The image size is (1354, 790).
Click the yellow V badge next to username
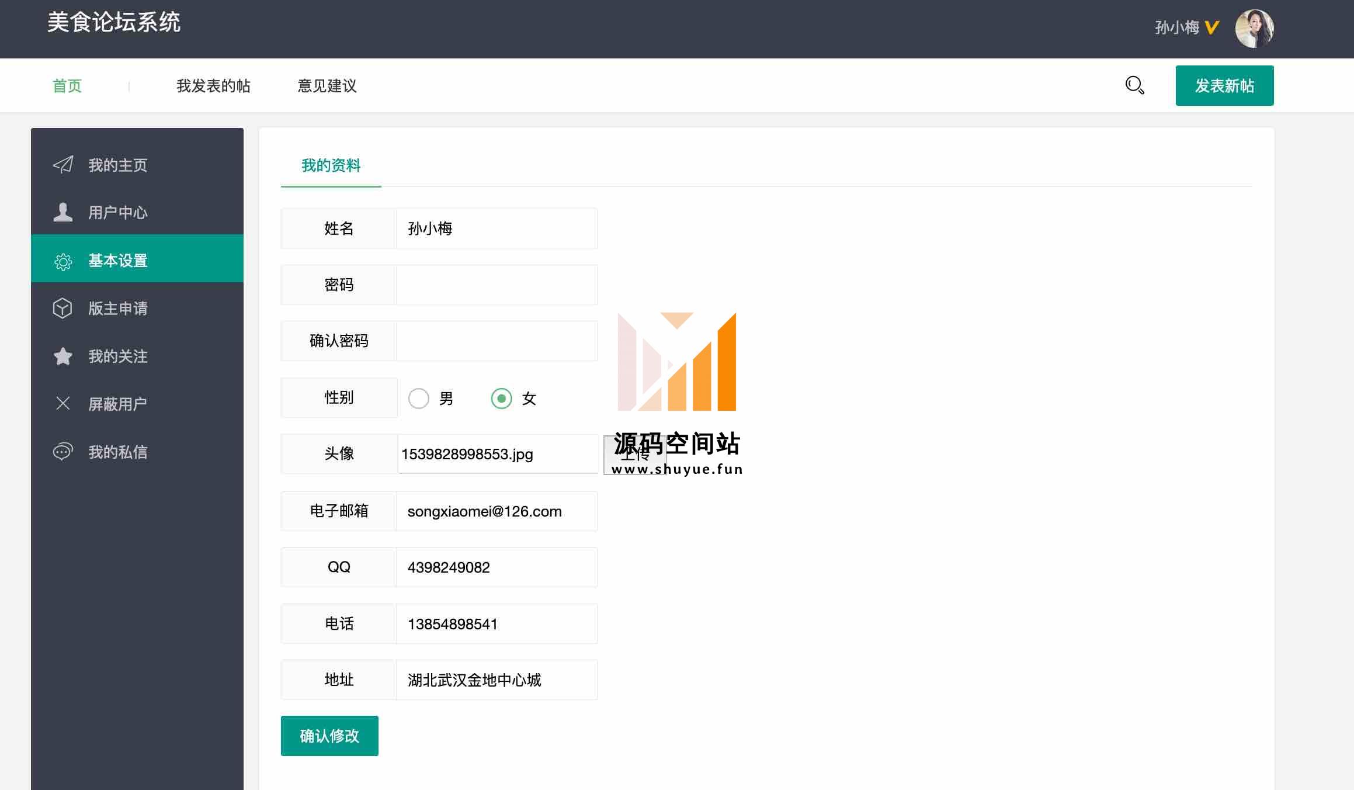tap(1212, 27)
